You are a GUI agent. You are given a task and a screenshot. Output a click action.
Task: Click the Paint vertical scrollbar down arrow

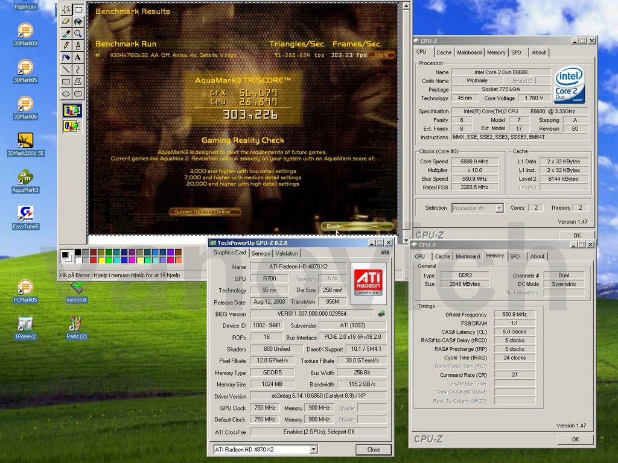(406, 240)
